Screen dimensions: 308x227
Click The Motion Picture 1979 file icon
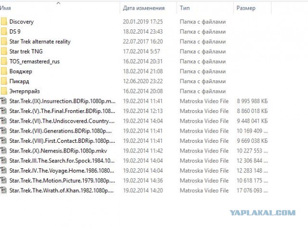coord(3,180)
